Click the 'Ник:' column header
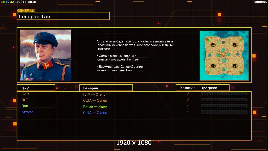The height and width of the screenshot is (151, 268). pos(36,88)
